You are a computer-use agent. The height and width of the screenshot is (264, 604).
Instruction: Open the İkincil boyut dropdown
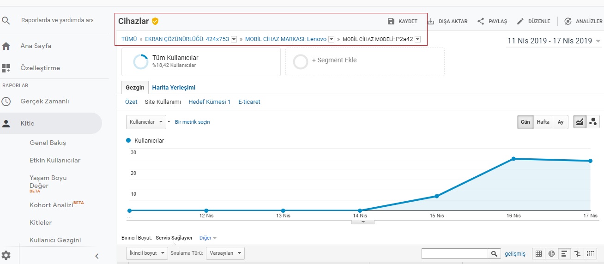147,253
